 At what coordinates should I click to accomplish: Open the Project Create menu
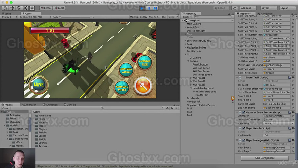6,108
